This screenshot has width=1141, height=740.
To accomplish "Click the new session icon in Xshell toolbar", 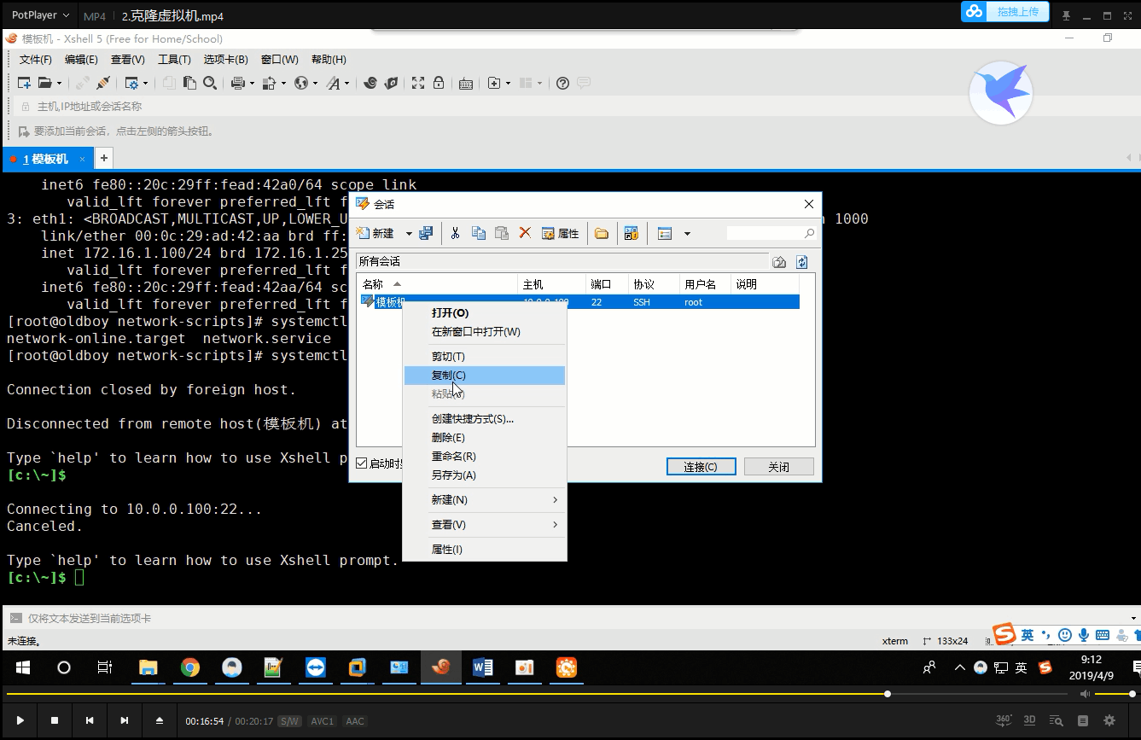I will [24, 83].
